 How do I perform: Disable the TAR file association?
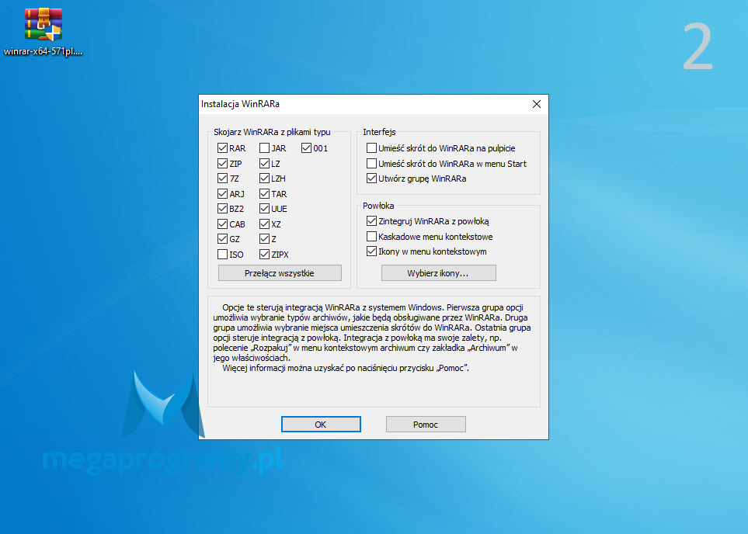tap(264, 193)
